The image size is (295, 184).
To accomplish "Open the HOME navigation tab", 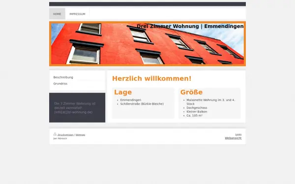I will click(57, 14).
